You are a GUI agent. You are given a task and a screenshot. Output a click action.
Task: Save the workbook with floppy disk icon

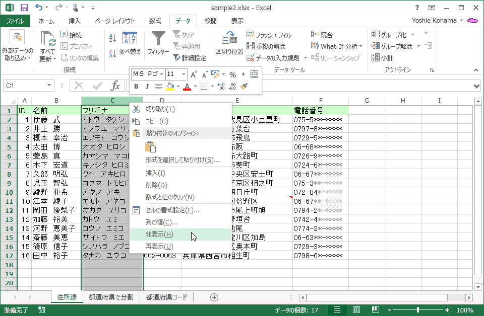(x=24, y=8)
